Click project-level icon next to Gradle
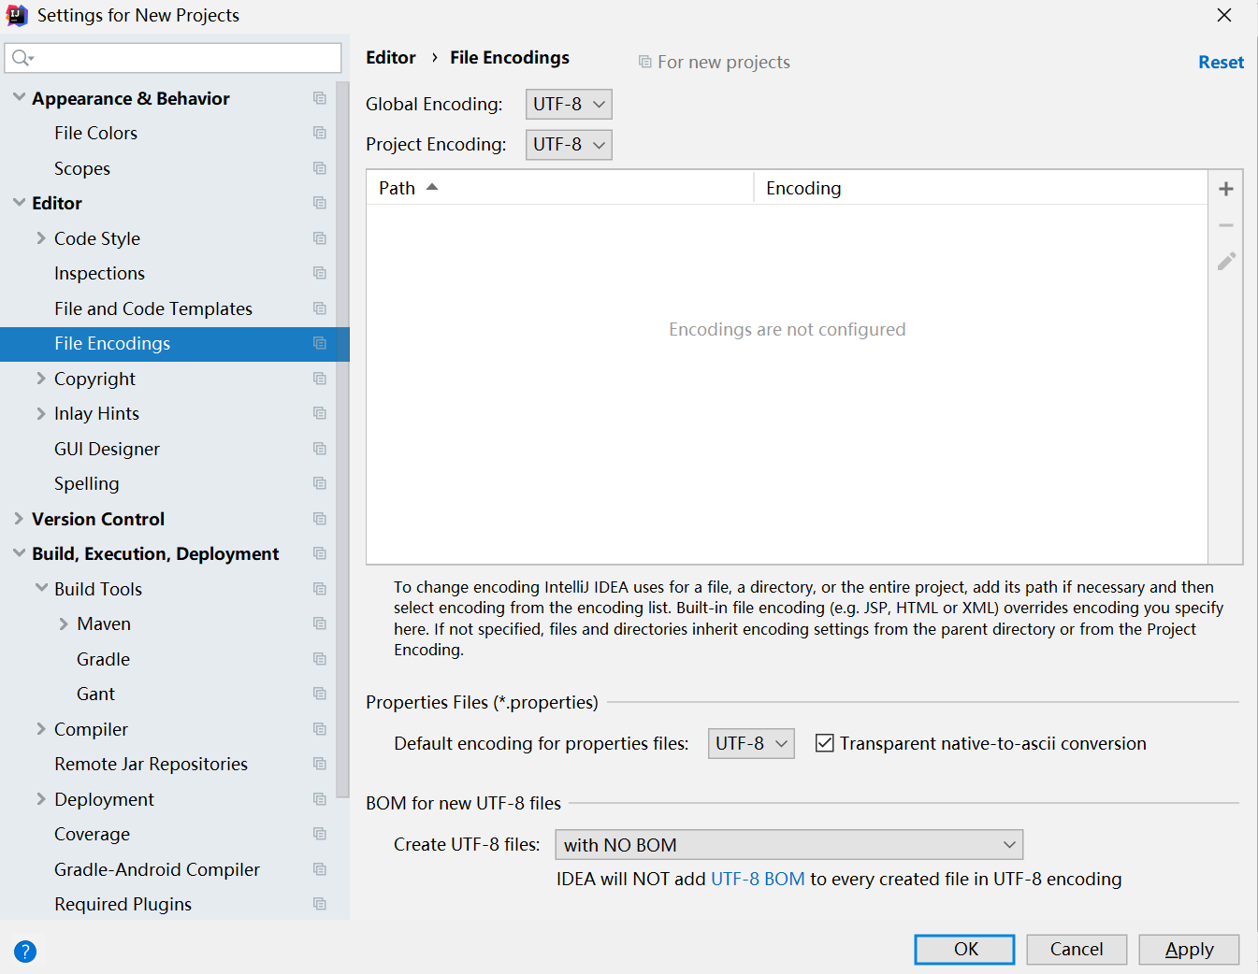Screen dimensions: 1258x974 coord(320,659)
